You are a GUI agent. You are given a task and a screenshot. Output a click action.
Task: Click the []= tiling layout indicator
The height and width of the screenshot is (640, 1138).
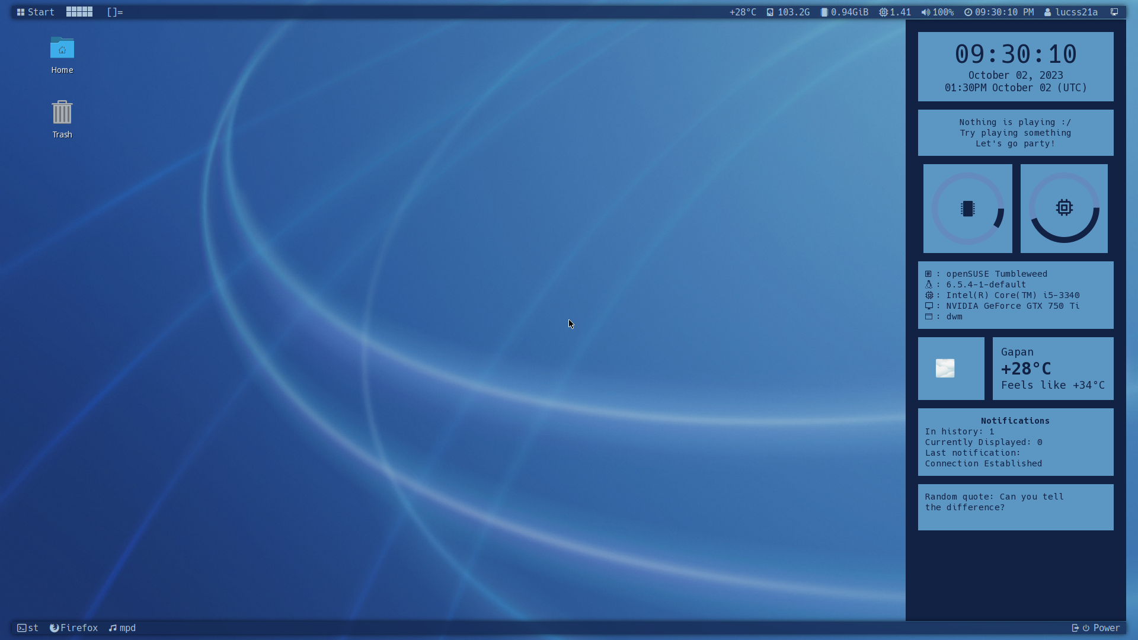(115, 12)
